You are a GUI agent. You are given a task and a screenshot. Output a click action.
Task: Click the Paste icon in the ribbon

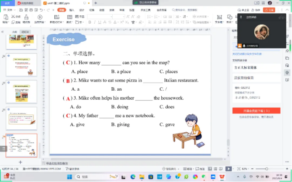coord(5,17)
